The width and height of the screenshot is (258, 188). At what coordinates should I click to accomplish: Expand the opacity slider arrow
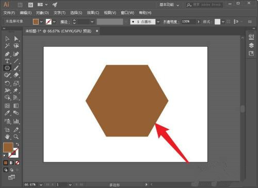tap(199, 22)
